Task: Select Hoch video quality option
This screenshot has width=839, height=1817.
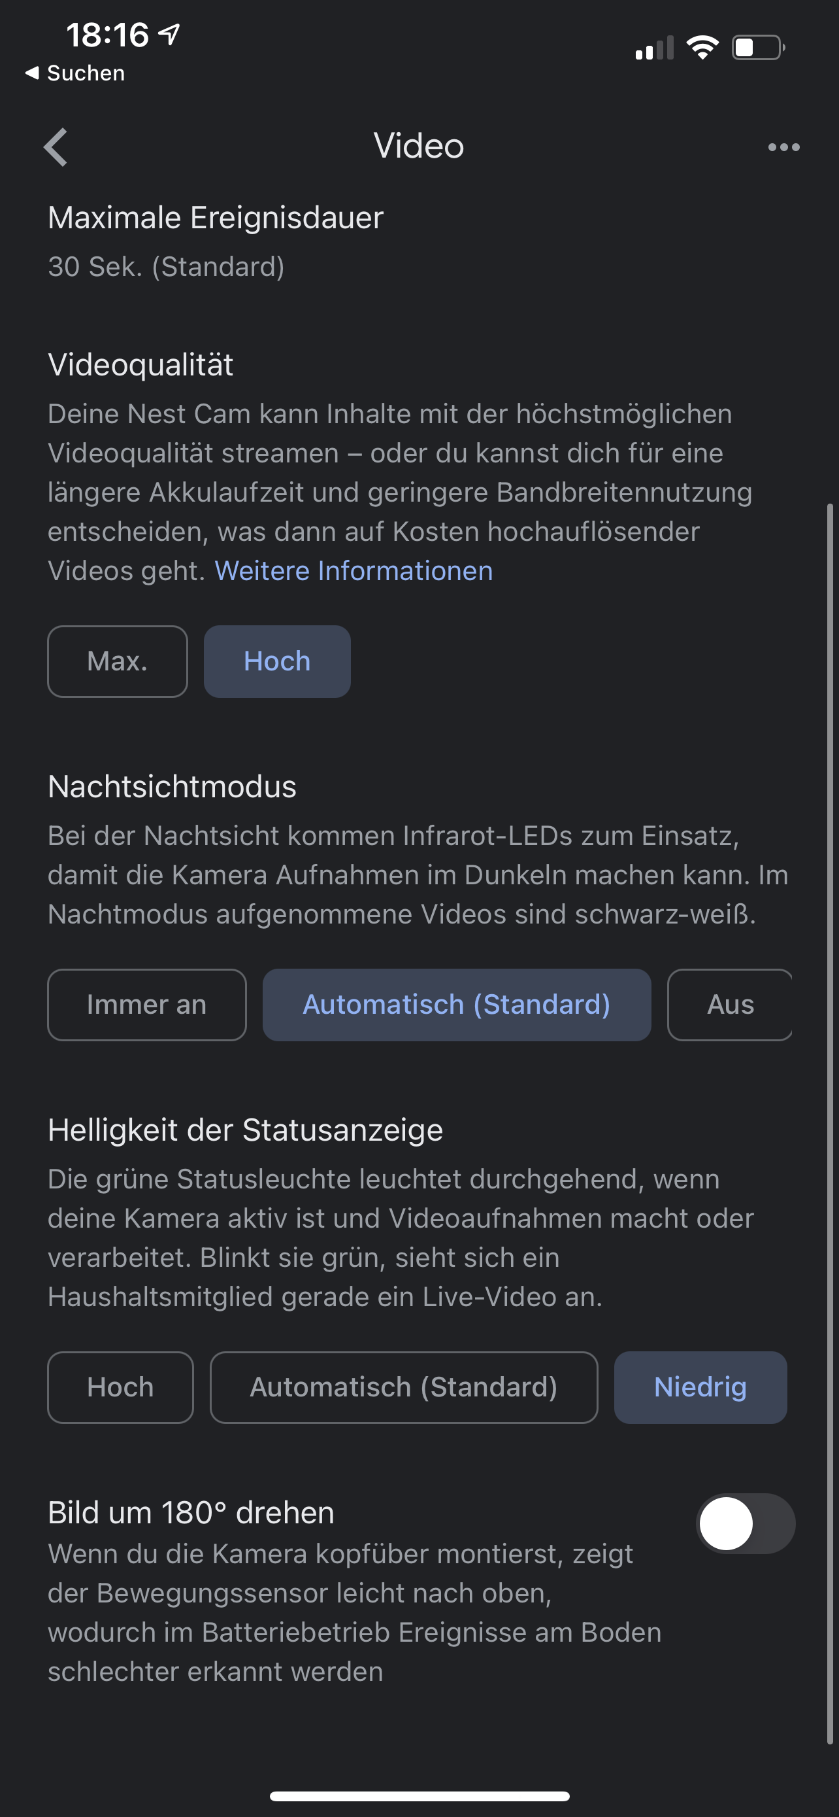Action: [277, 662]
